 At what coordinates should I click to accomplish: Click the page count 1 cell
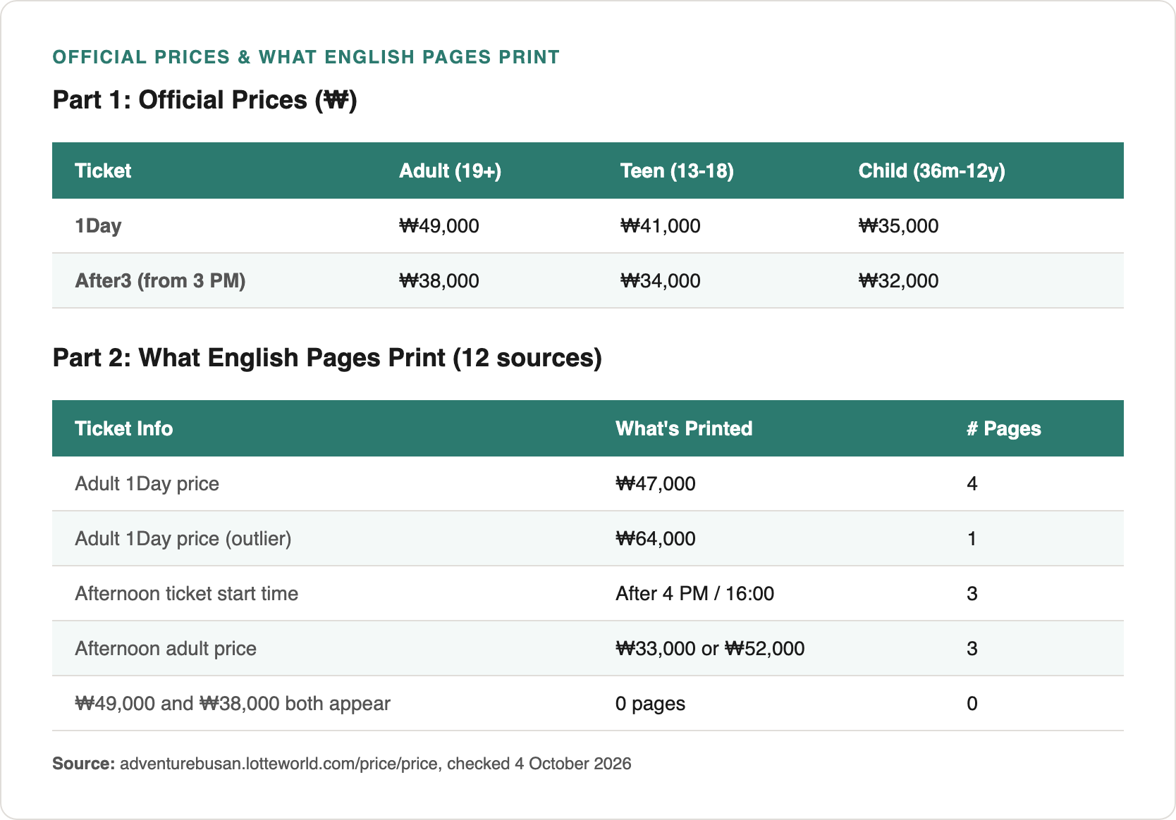(x=972, y=538)
